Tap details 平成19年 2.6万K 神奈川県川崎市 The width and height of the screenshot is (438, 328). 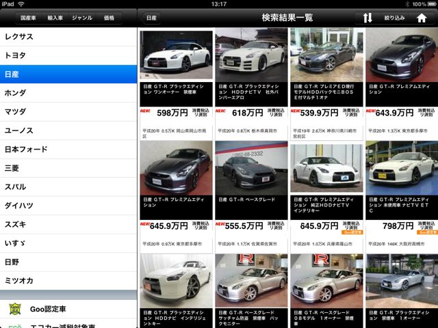click(x=324, y=133)
